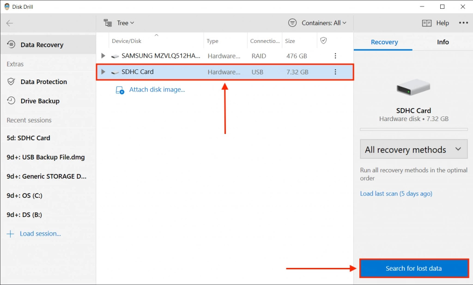The width and height of the screenshot is (473, 285).
Task: Click the Data Protection shield icon
Action: coord(11,81)
